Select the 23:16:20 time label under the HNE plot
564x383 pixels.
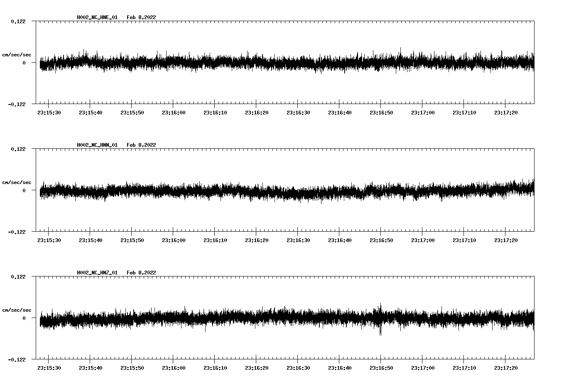[x=257, y=112]
